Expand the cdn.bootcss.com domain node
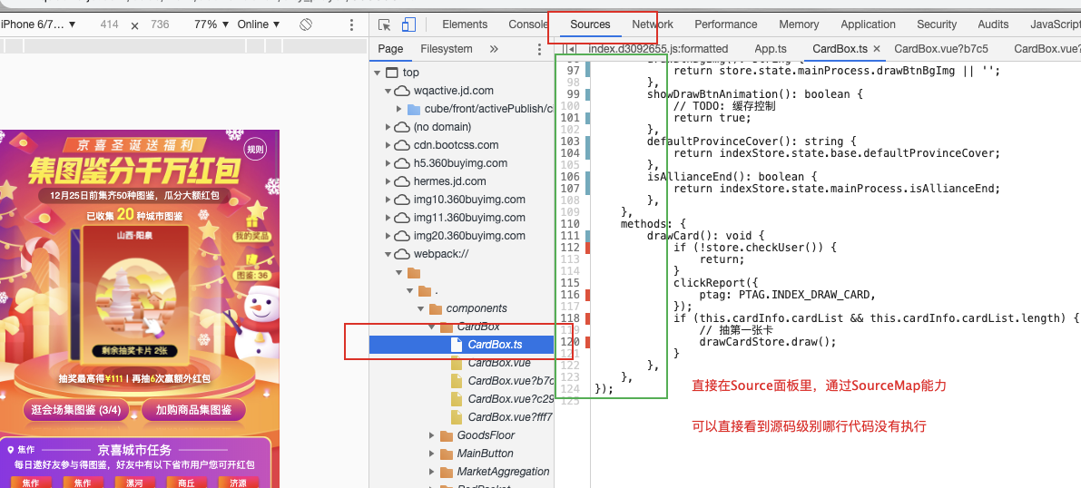1081x488 pixels. point(388,145)
